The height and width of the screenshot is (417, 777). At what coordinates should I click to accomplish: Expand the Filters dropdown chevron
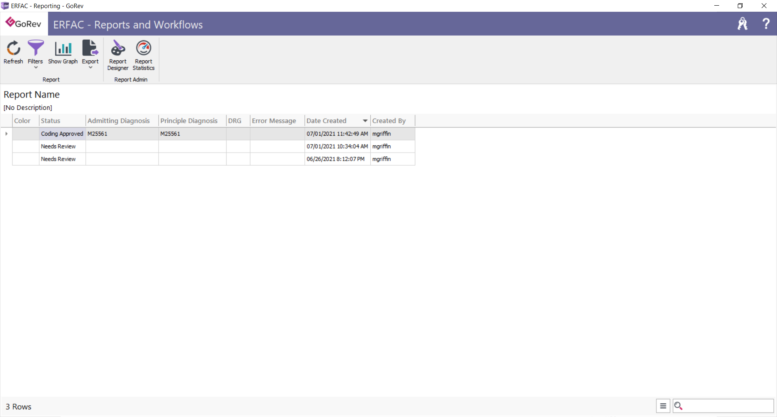[x=36, y=68]
